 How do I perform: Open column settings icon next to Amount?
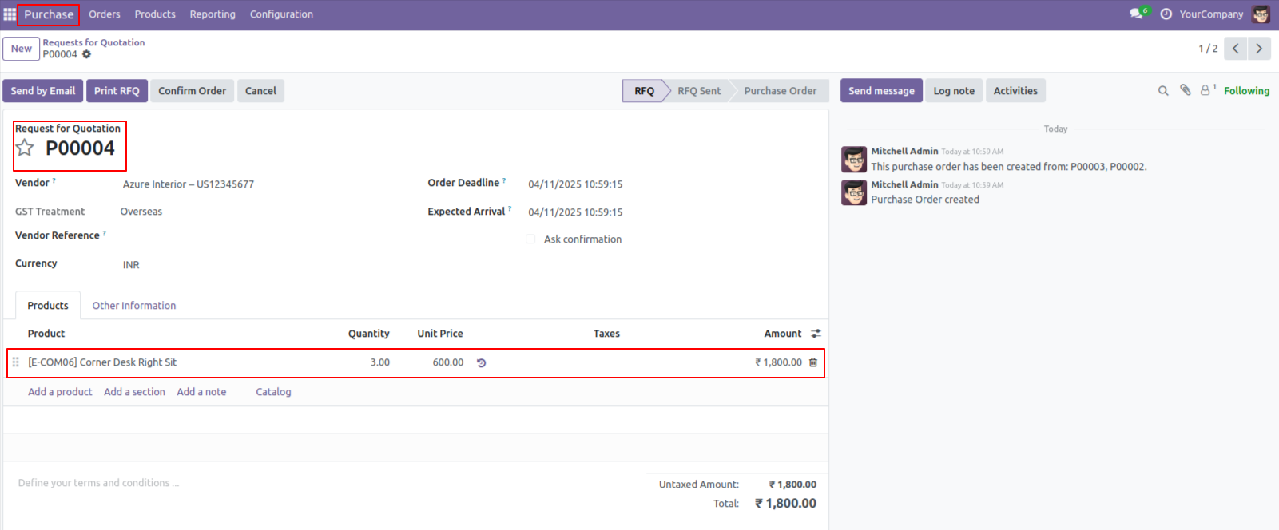[816, 334]
